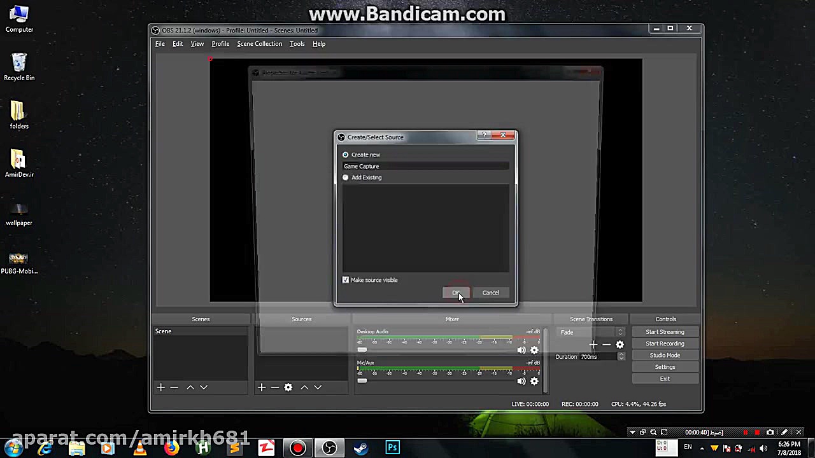Open source properties gear in Sources panel
Viewport: 815px width, 458px height.
pos(288,387)
